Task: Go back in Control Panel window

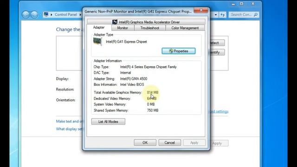Action: [x=26, y=14]
